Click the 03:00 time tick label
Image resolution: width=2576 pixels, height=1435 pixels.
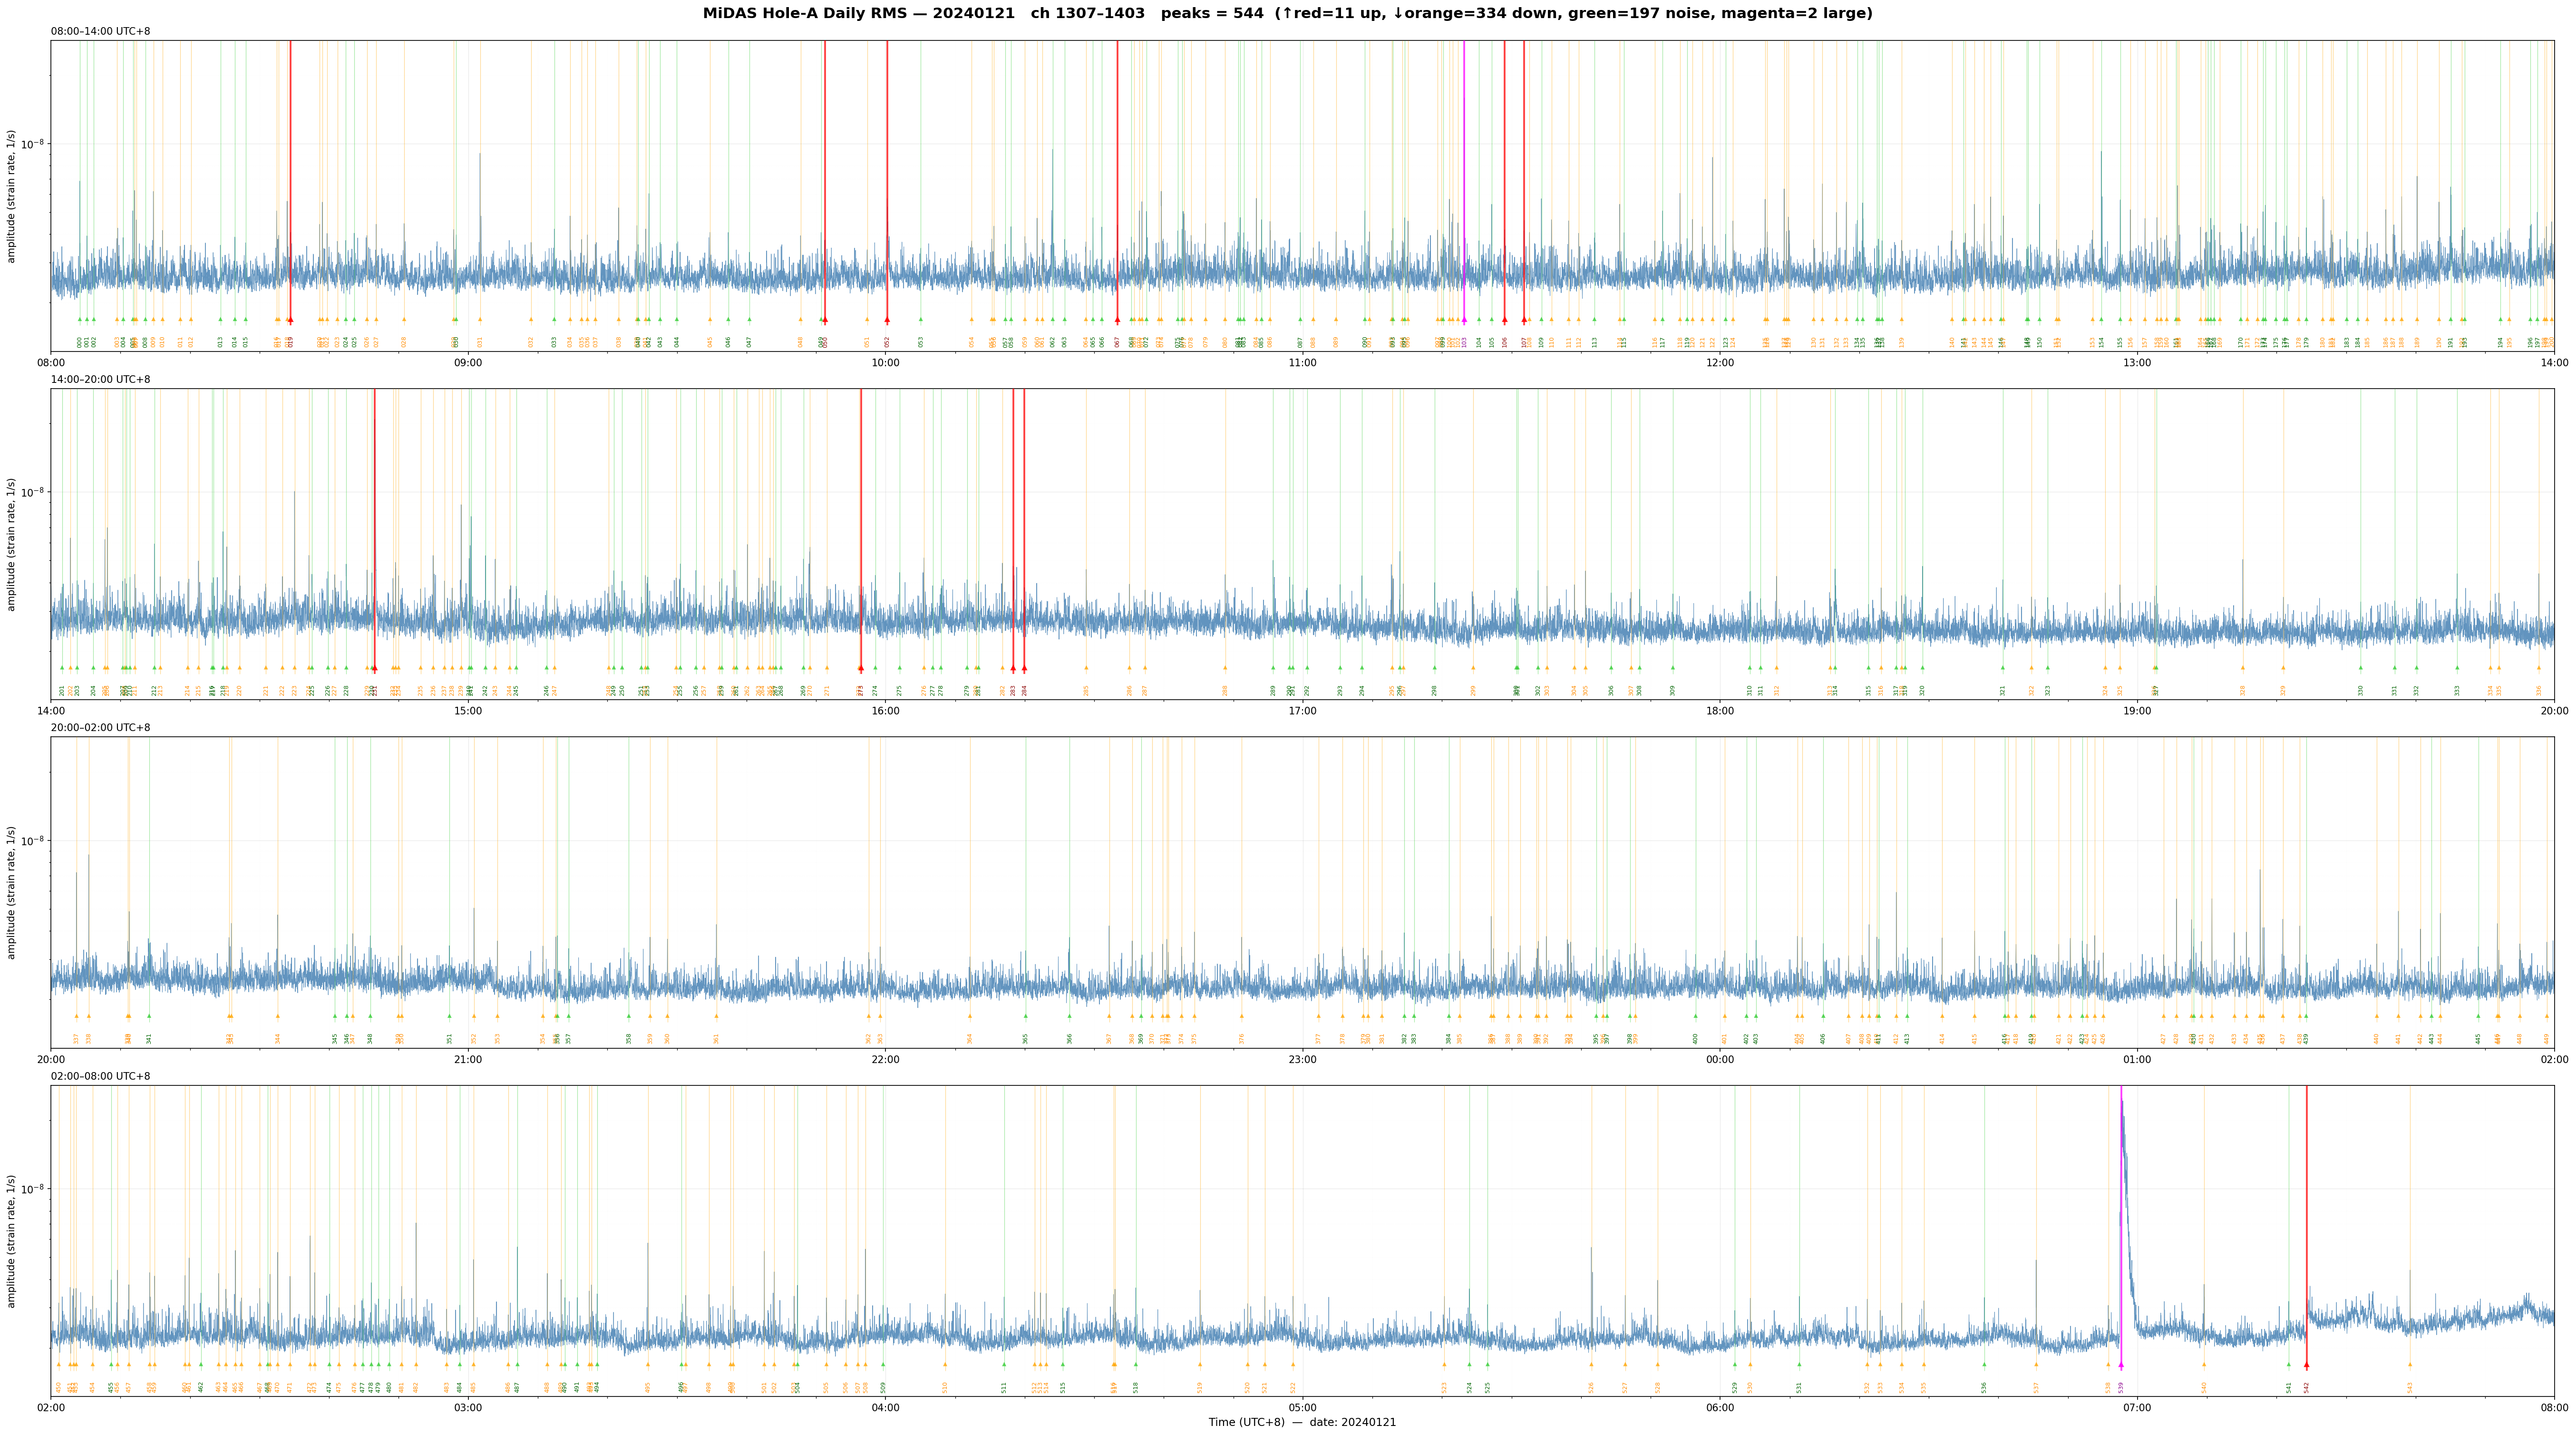(x=468, y=1408)
